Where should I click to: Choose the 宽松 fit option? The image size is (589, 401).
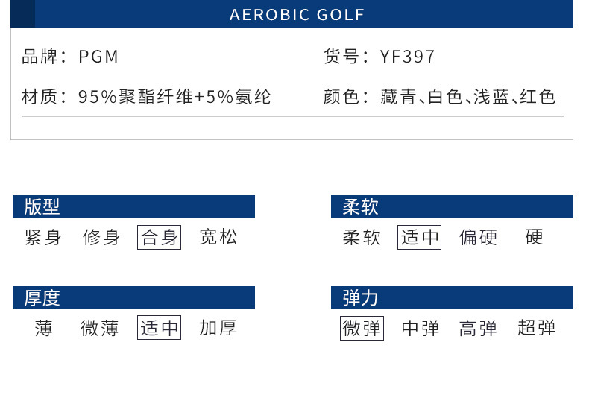[x=218, y=238]
